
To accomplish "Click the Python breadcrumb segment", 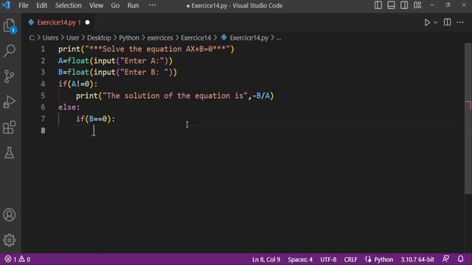I will 129,38.
